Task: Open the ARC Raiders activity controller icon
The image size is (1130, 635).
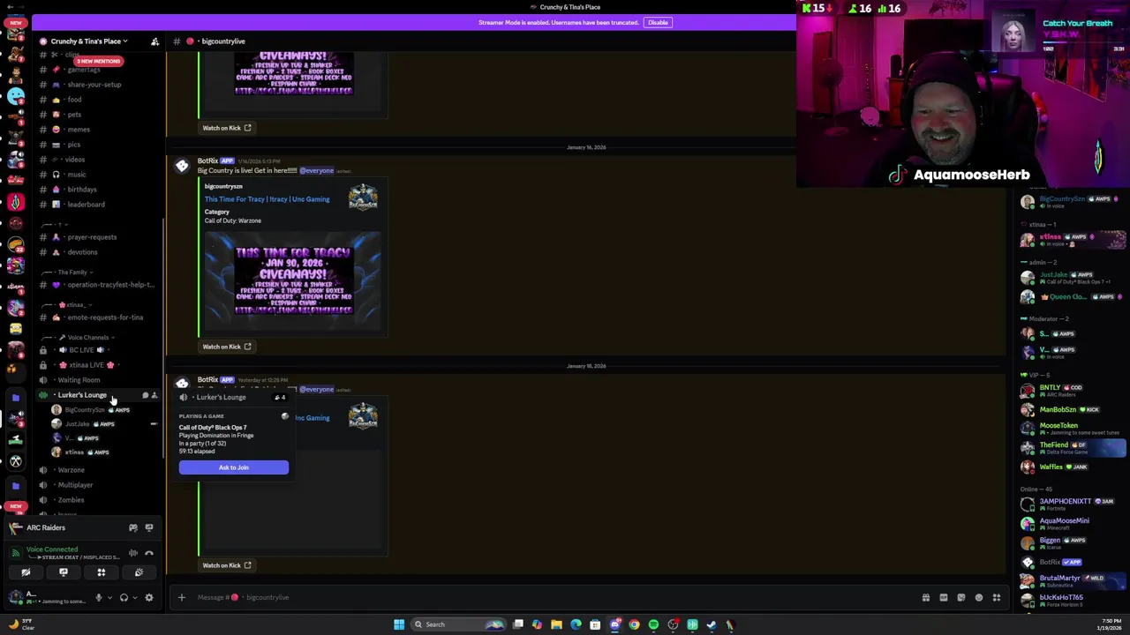Action: click(x=133, y=527)
